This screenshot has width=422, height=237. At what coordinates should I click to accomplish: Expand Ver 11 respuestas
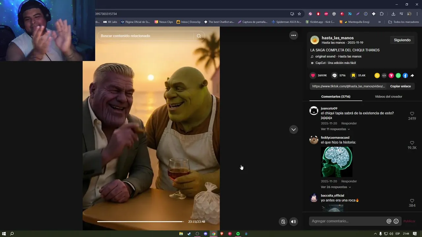pos(335,129)
